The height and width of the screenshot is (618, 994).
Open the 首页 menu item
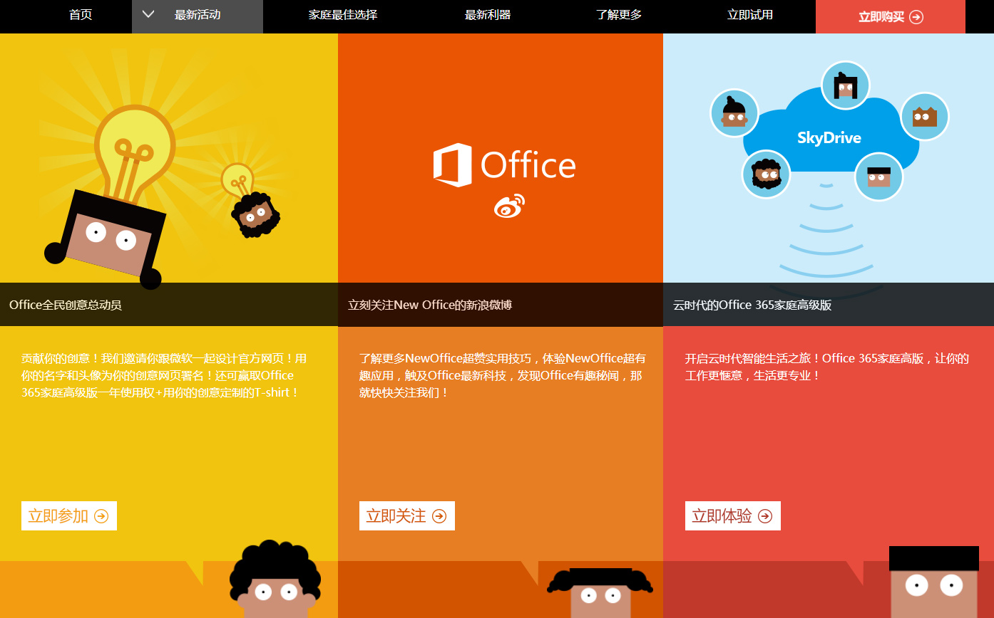[x=81, y=15]
